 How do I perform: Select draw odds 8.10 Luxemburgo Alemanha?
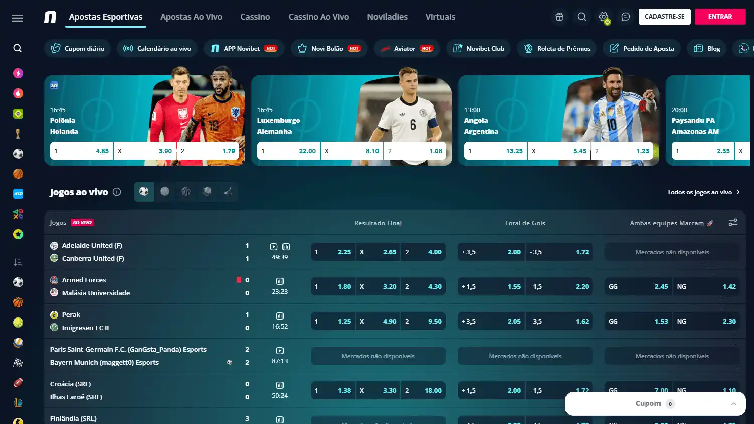point(352,151)
